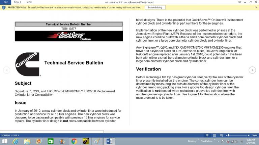
Task: Click the Cummins logo image
Action: tap(27, 64)
